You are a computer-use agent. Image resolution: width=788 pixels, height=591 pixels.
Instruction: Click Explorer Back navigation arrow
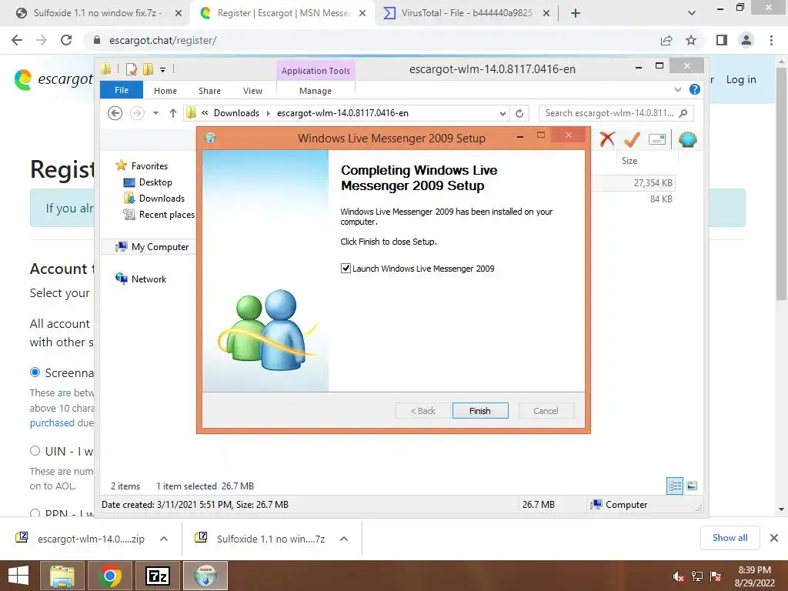click(x=115, y=113)
